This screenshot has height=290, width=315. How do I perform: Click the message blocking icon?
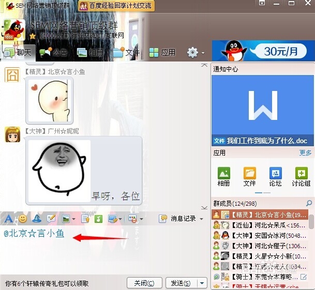[x=133, y=219]
